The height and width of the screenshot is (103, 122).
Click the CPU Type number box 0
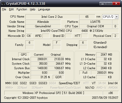click(115, 26)
